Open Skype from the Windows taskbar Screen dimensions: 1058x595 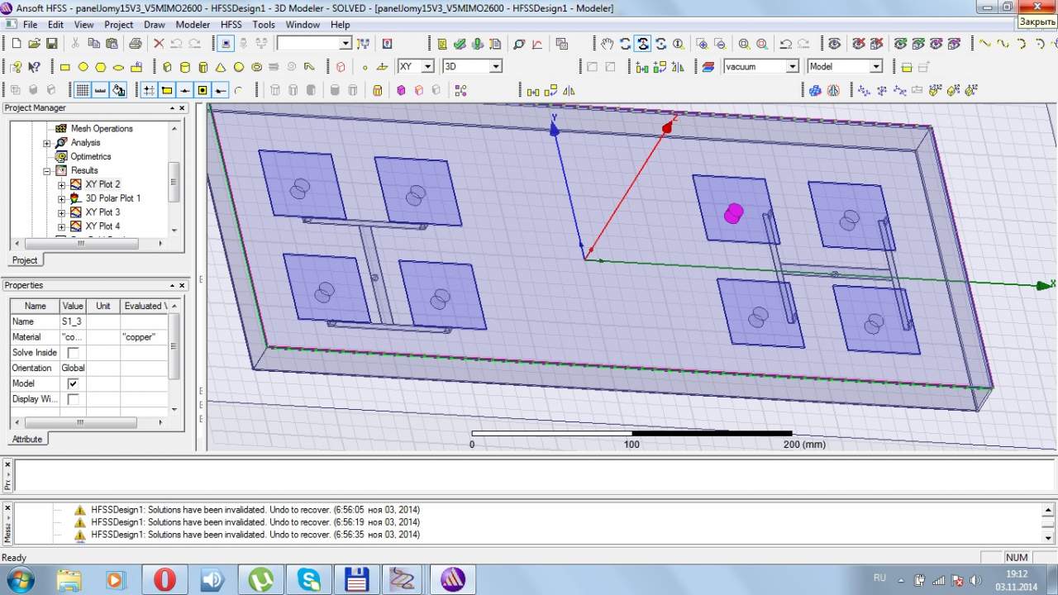pyautogui.click(x=309, y=579)
